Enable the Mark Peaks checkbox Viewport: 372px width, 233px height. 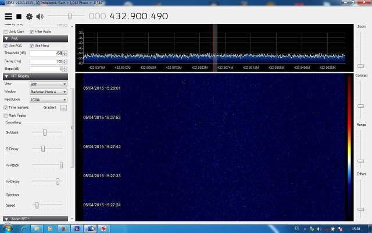(6, 115)
